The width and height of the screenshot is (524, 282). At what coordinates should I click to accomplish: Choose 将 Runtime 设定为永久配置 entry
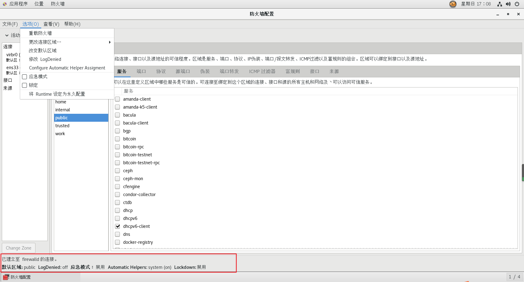[x=67, y=94]
